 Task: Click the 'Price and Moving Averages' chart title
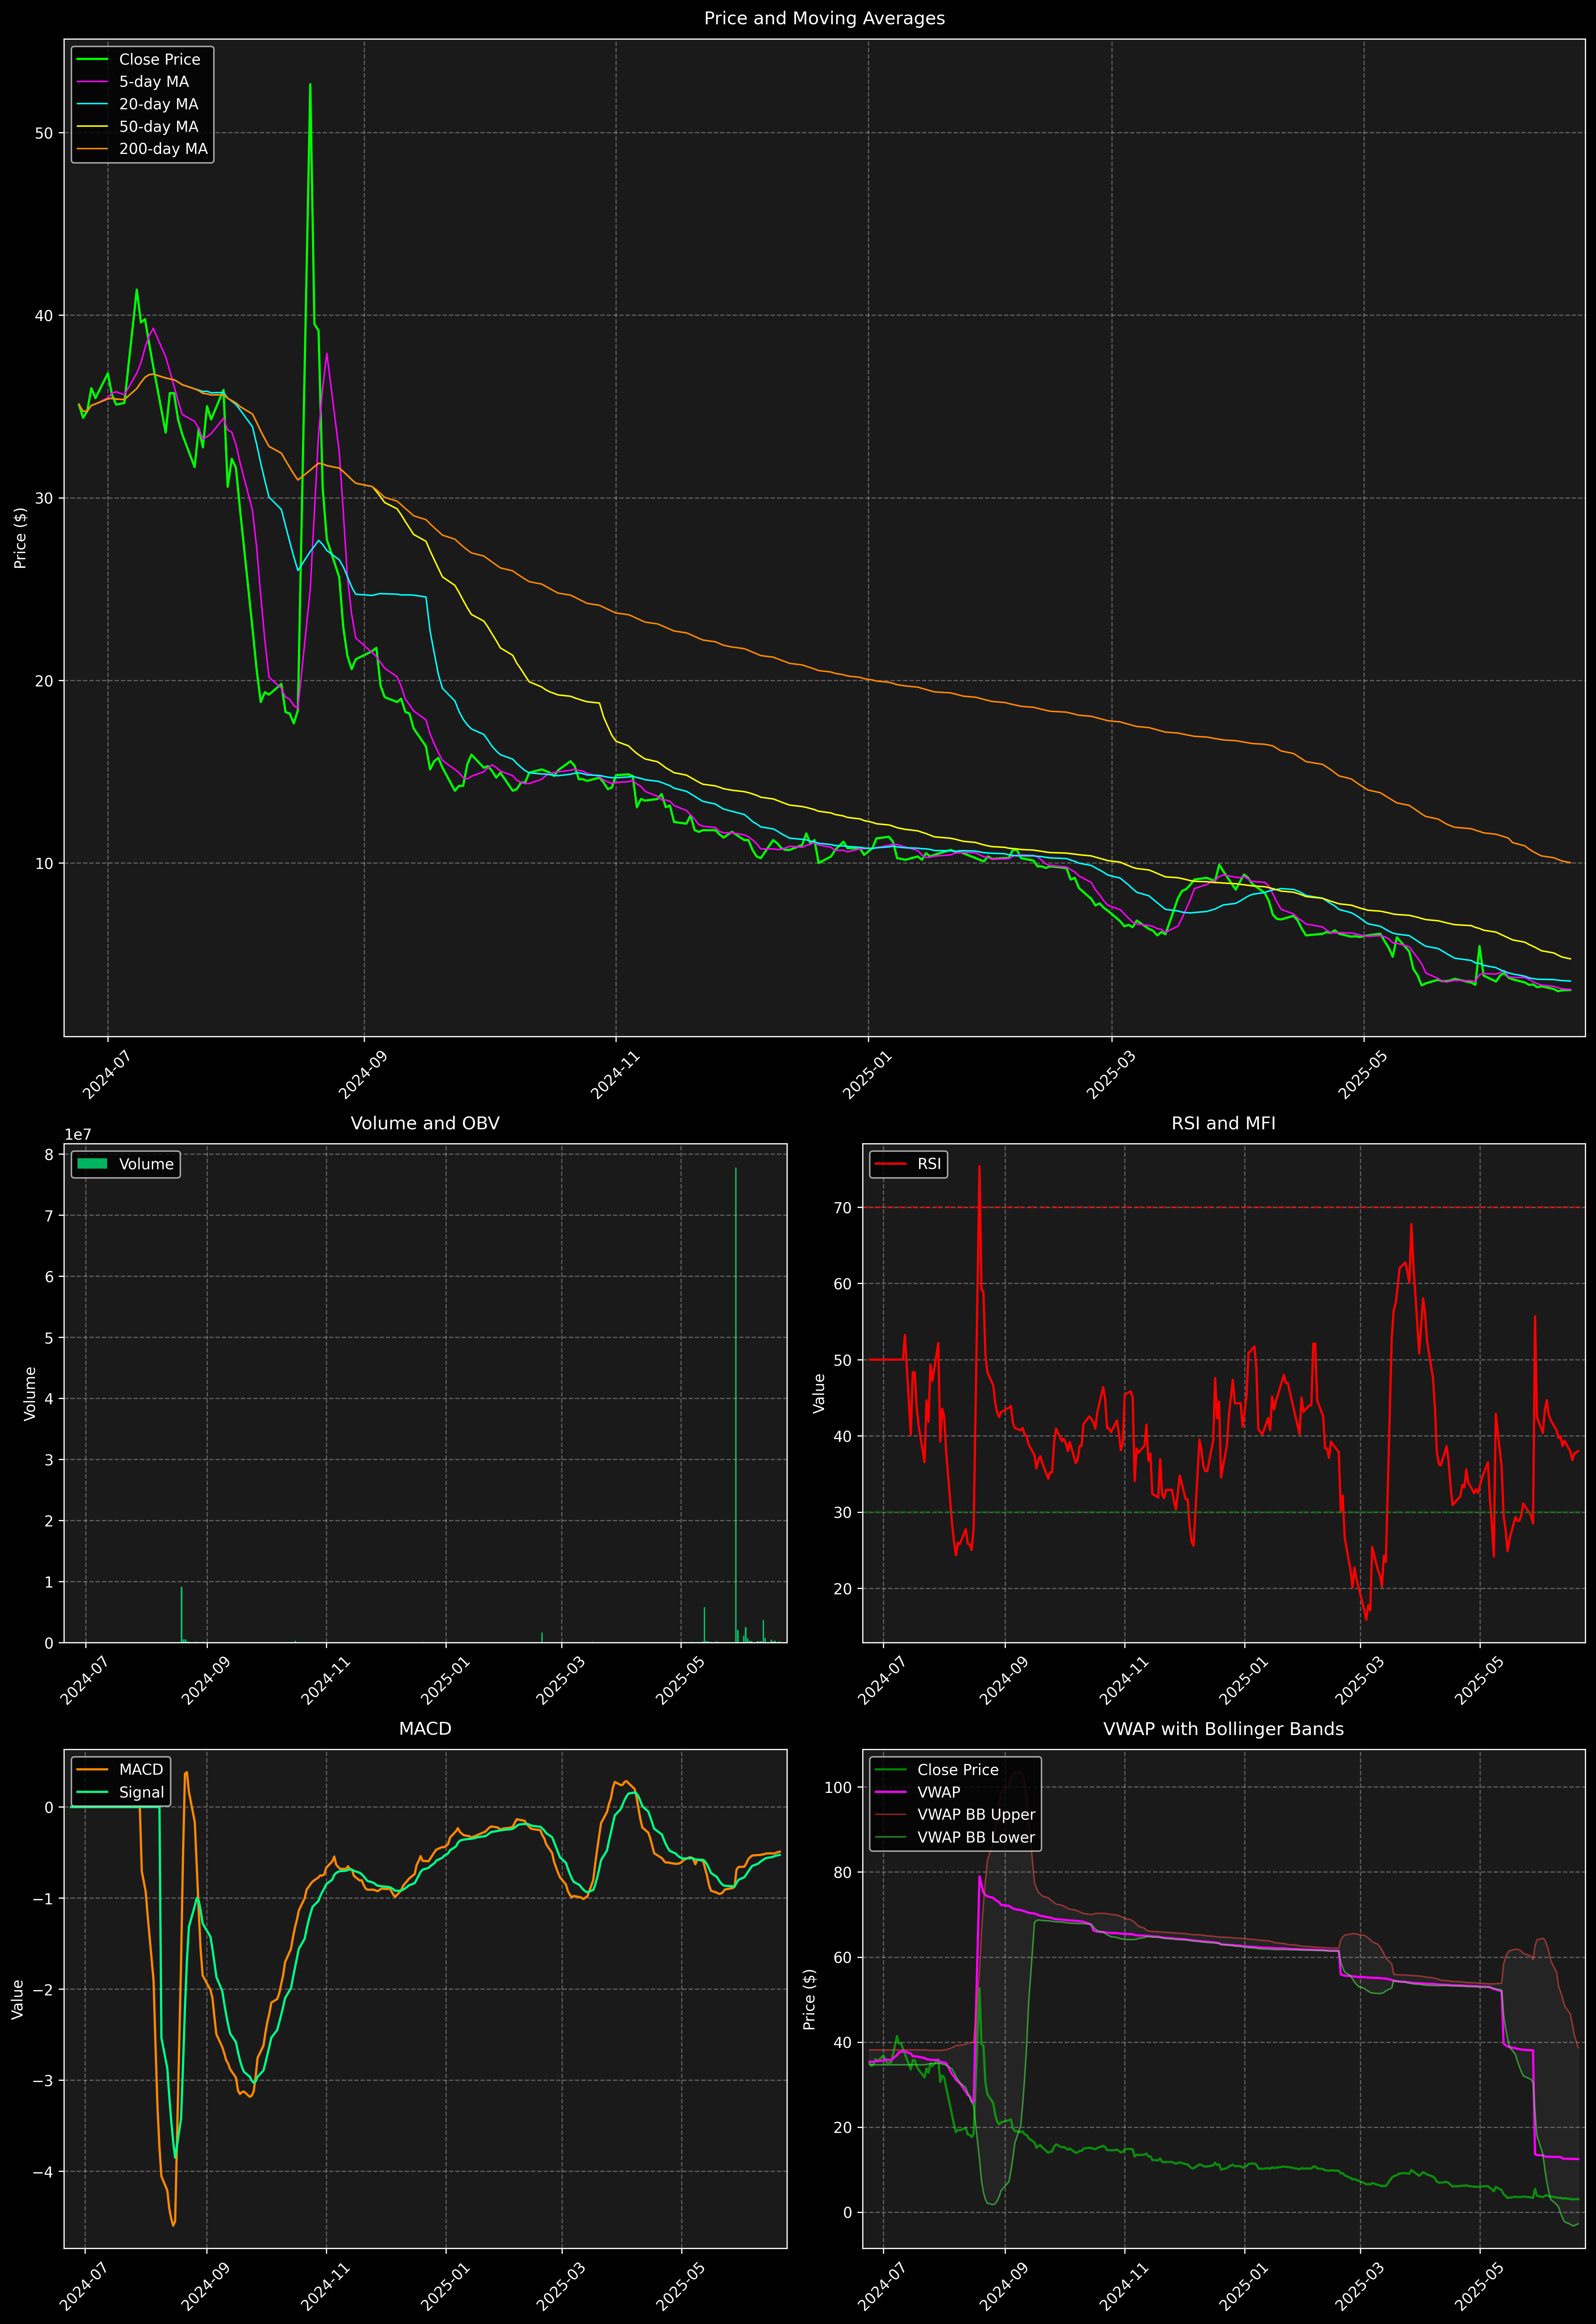[824, 18]
